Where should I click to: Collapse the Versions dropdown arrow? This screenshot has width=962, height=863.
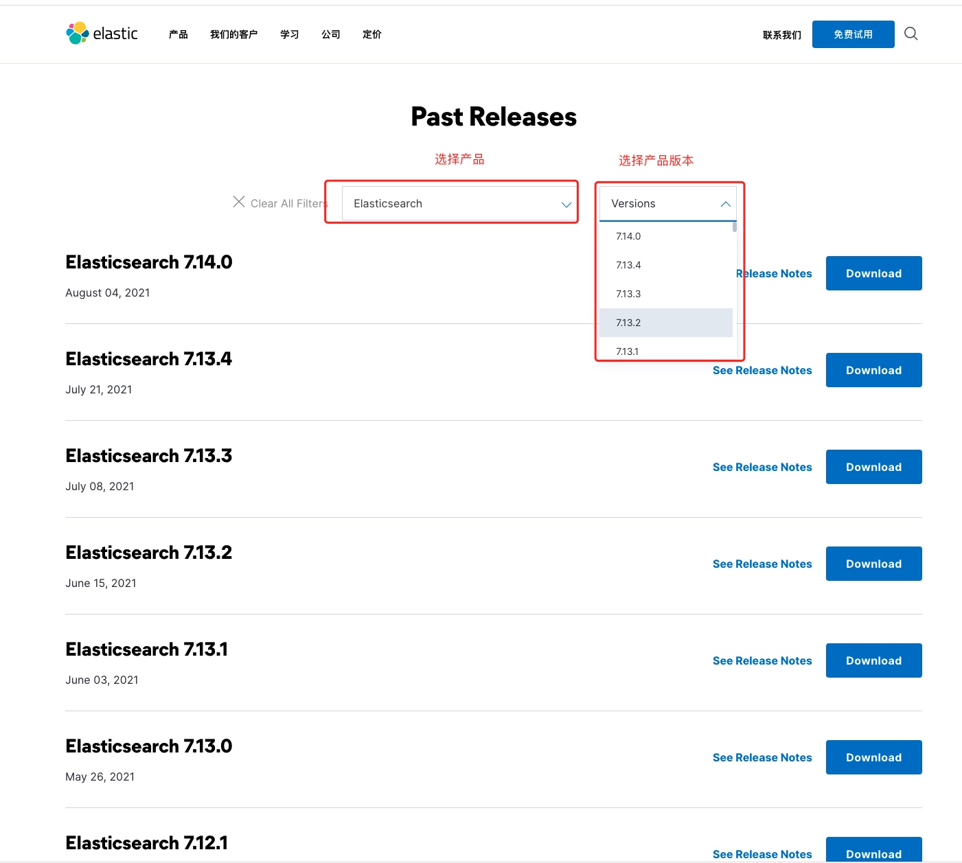(x=725, y=204)
